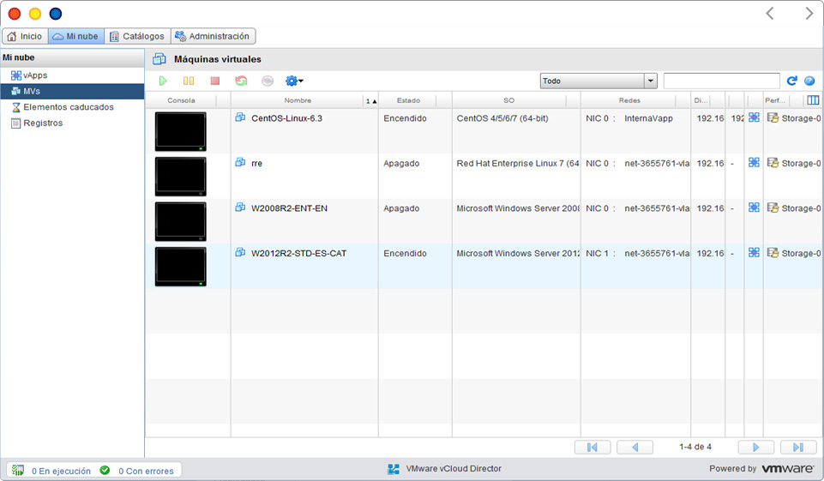Open the gear actions dropdown menu
The height and width of the screenshot is (481, 824).
point(294,81)
